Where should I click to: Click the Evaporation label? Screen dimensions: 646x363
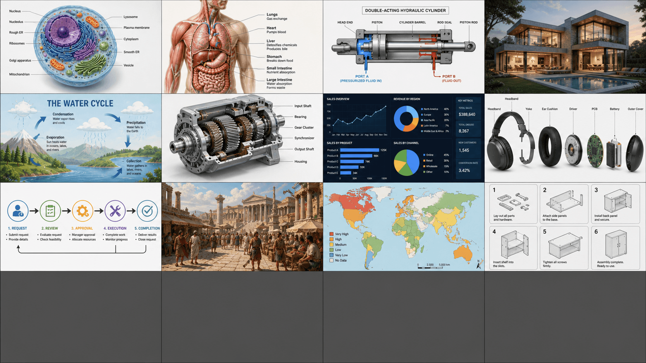pos(55,137)
